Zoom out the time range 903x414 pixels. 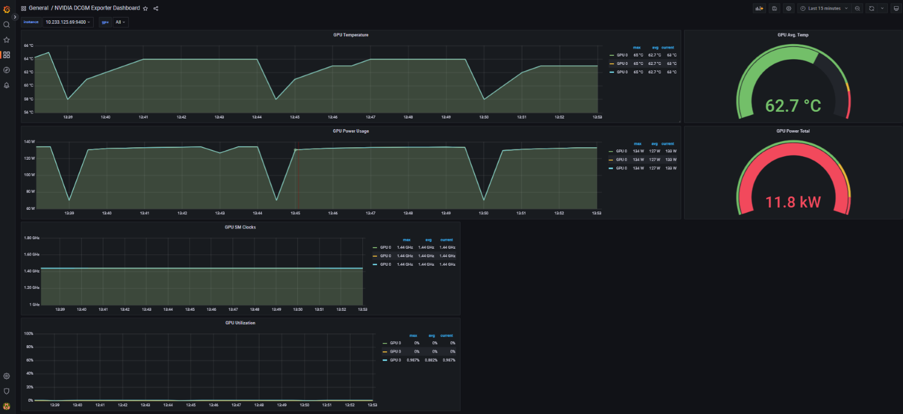[857, 8]
